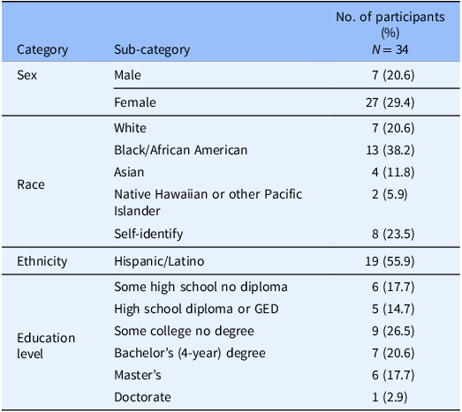Select the Native Hawaiian or other Pacific Islander label
The image size is (462, 412).
(208, 202)
